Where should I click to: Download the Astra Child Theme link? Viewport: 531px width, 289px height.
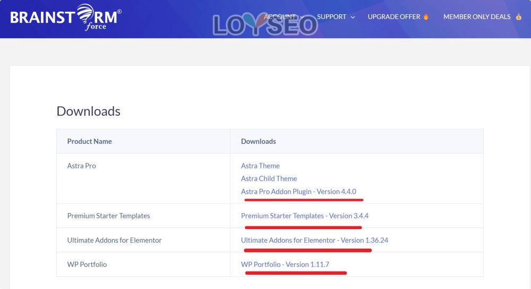pos(269,179)
